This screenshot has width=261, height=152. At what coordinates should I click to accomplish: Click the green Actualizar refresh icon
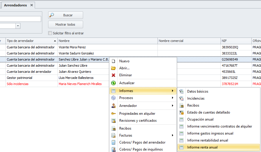click(x=113, y=83)
